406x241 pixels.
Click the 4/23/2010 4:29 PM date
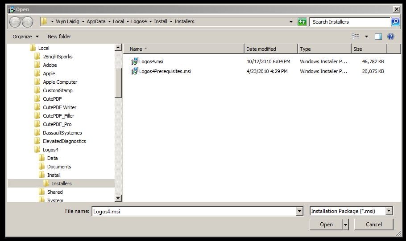point(267,71)
